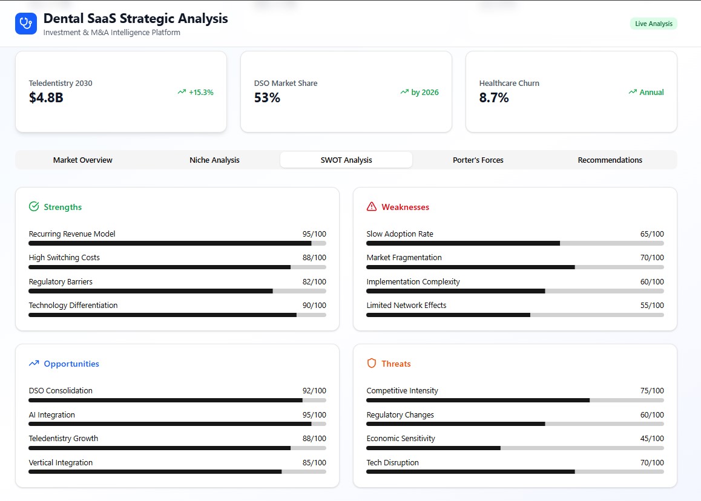Go to the Recommendations tab
This screenshot has width=701, height=501.
(x=610, y=160)
